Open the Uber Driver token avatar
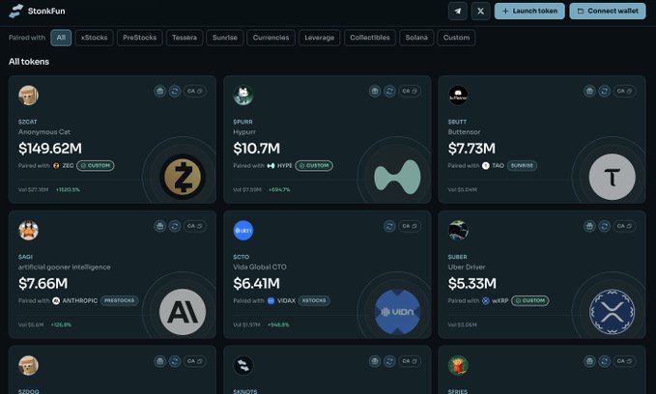656x394 pixels. tap(458, 231)
